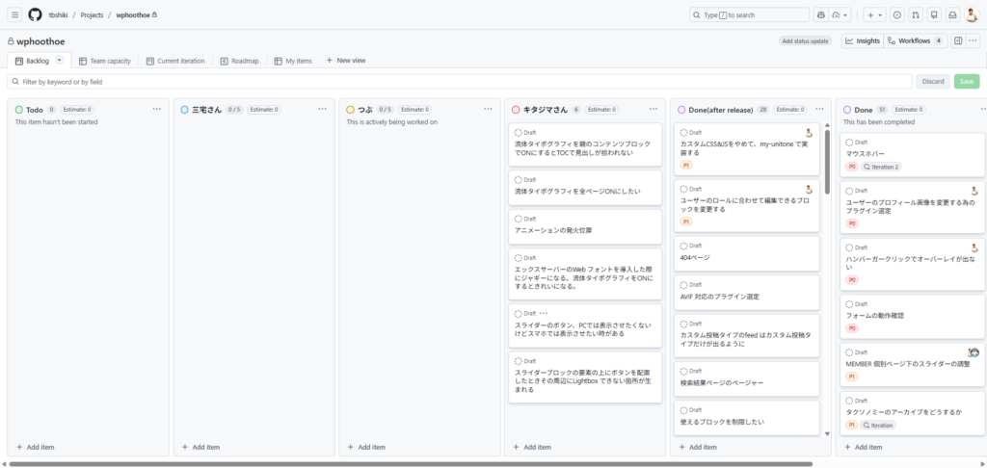The height and width of the screenshot is (468, 987).
Task: Open 三宅さん column menu ellipsis
Action: [322, 109]
